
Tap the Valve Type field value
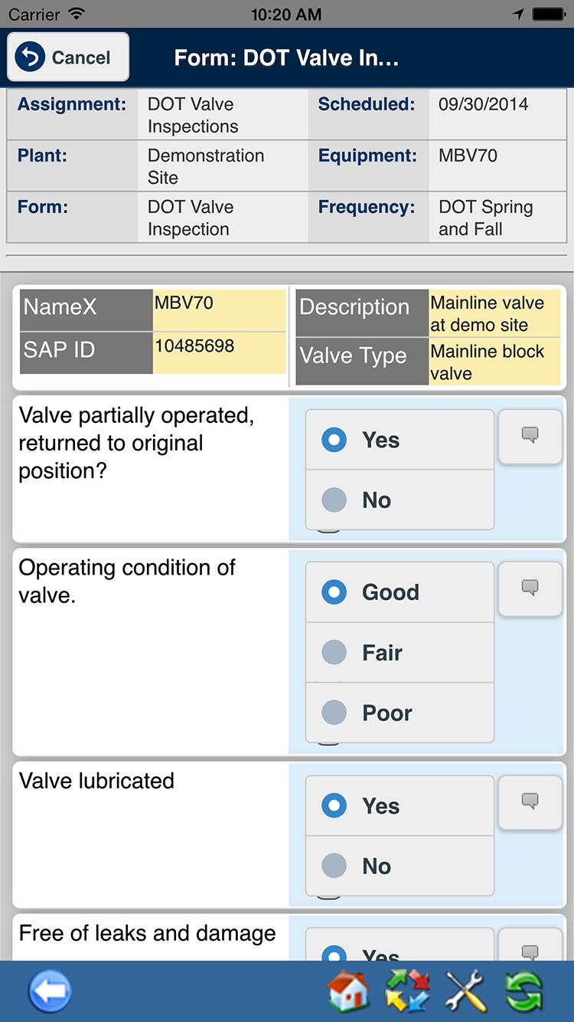494,362
